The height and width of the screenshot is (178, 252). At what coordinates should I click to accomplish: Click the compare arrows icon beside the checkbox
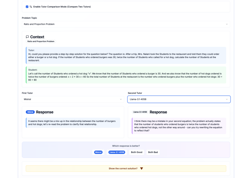tap(31, 6)
